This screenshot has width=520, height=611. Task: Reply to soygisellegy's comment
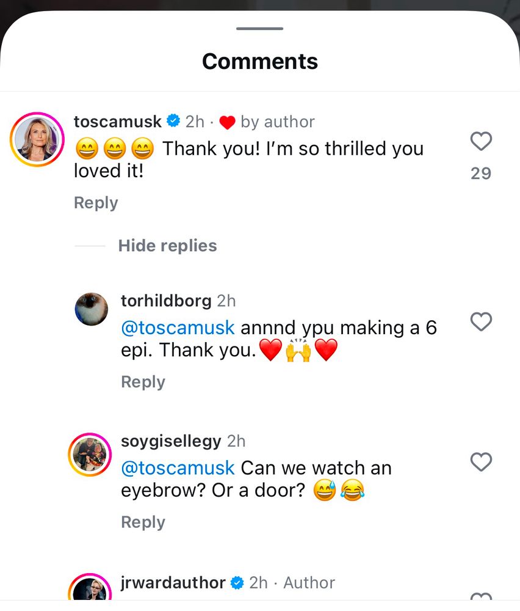(x=143, y=522)
